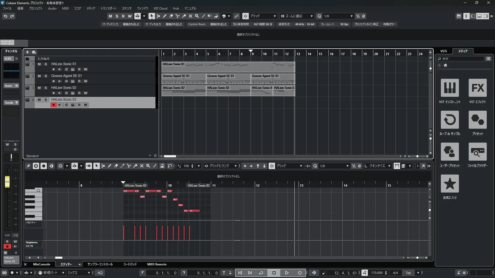Click the Add Track plus icon
This screenshot has height=278, width=495.
(27, 52)
